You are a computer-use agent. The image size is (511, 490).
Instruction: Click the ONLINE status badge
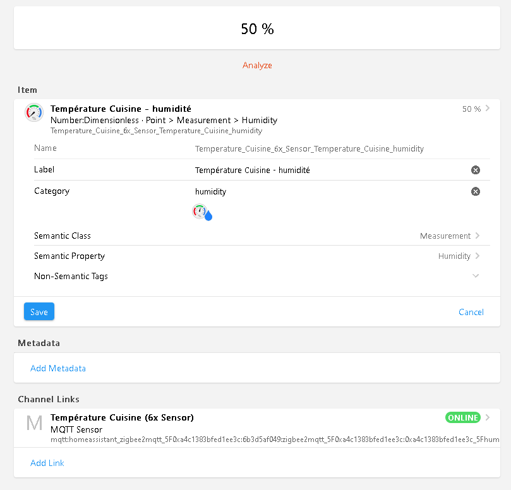click(462, 417)
